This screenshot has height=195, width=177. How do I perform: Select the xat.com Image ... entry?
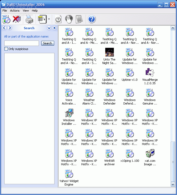150,158
